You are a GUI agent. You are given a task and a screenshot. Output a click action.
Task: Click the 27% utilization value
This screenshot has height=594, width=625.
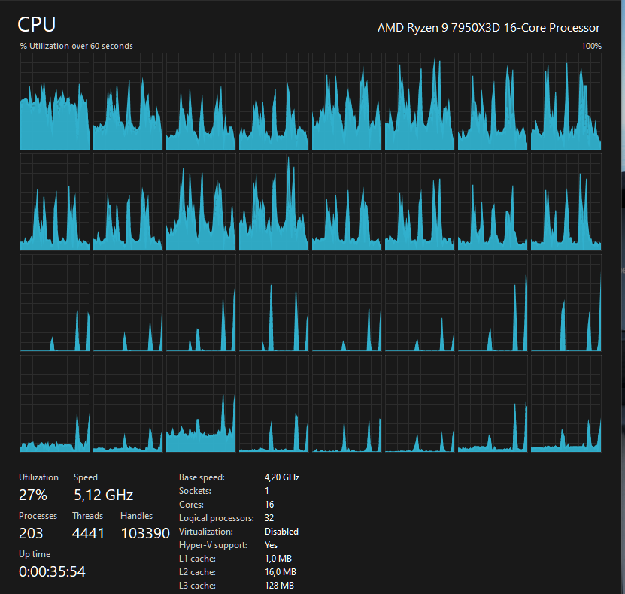point(33,495)
